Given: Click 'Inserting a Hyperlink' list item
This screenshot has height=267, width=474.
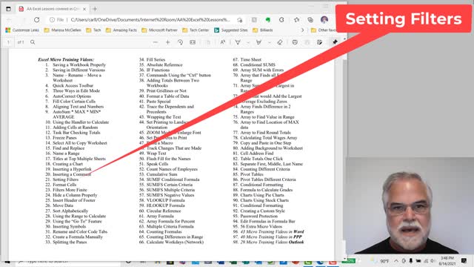Looking at the screenshot, I should [x=72, y=169].
